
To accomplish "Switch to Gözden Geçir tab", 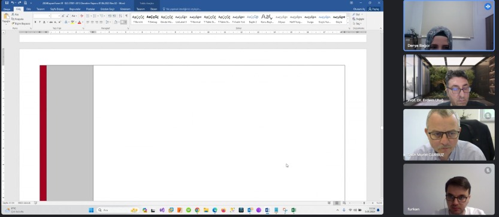I will coord(107,9).
